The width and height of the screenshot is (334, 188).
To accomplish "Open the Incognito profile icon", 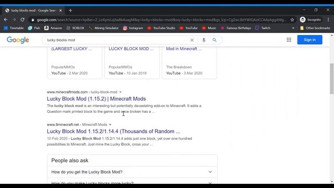I will tap(311, 20).
